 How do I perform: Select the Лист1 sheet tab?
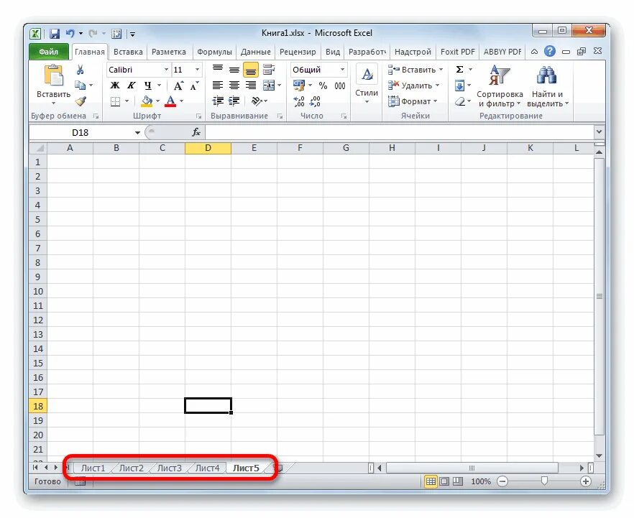coord(93,468)
